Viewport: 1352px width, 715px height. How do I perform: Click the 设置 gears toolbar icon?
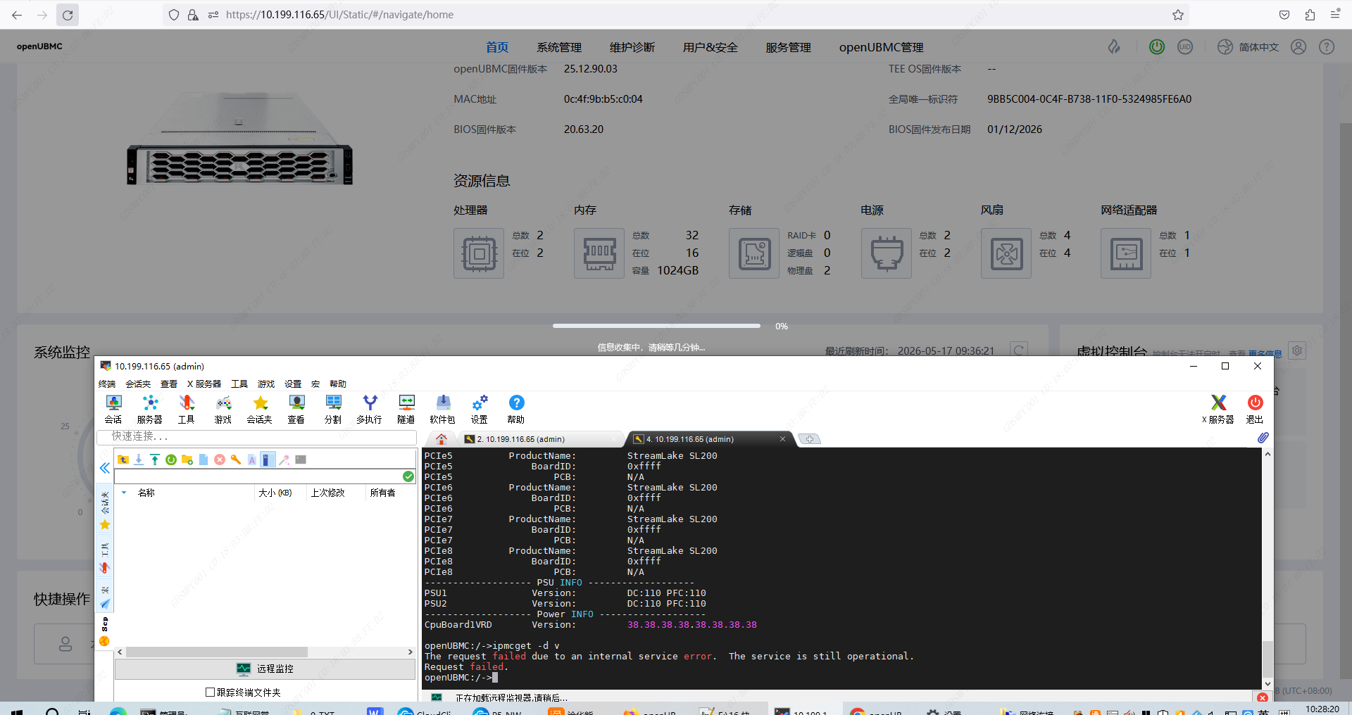pyautogui.click(x=480, y=409)
